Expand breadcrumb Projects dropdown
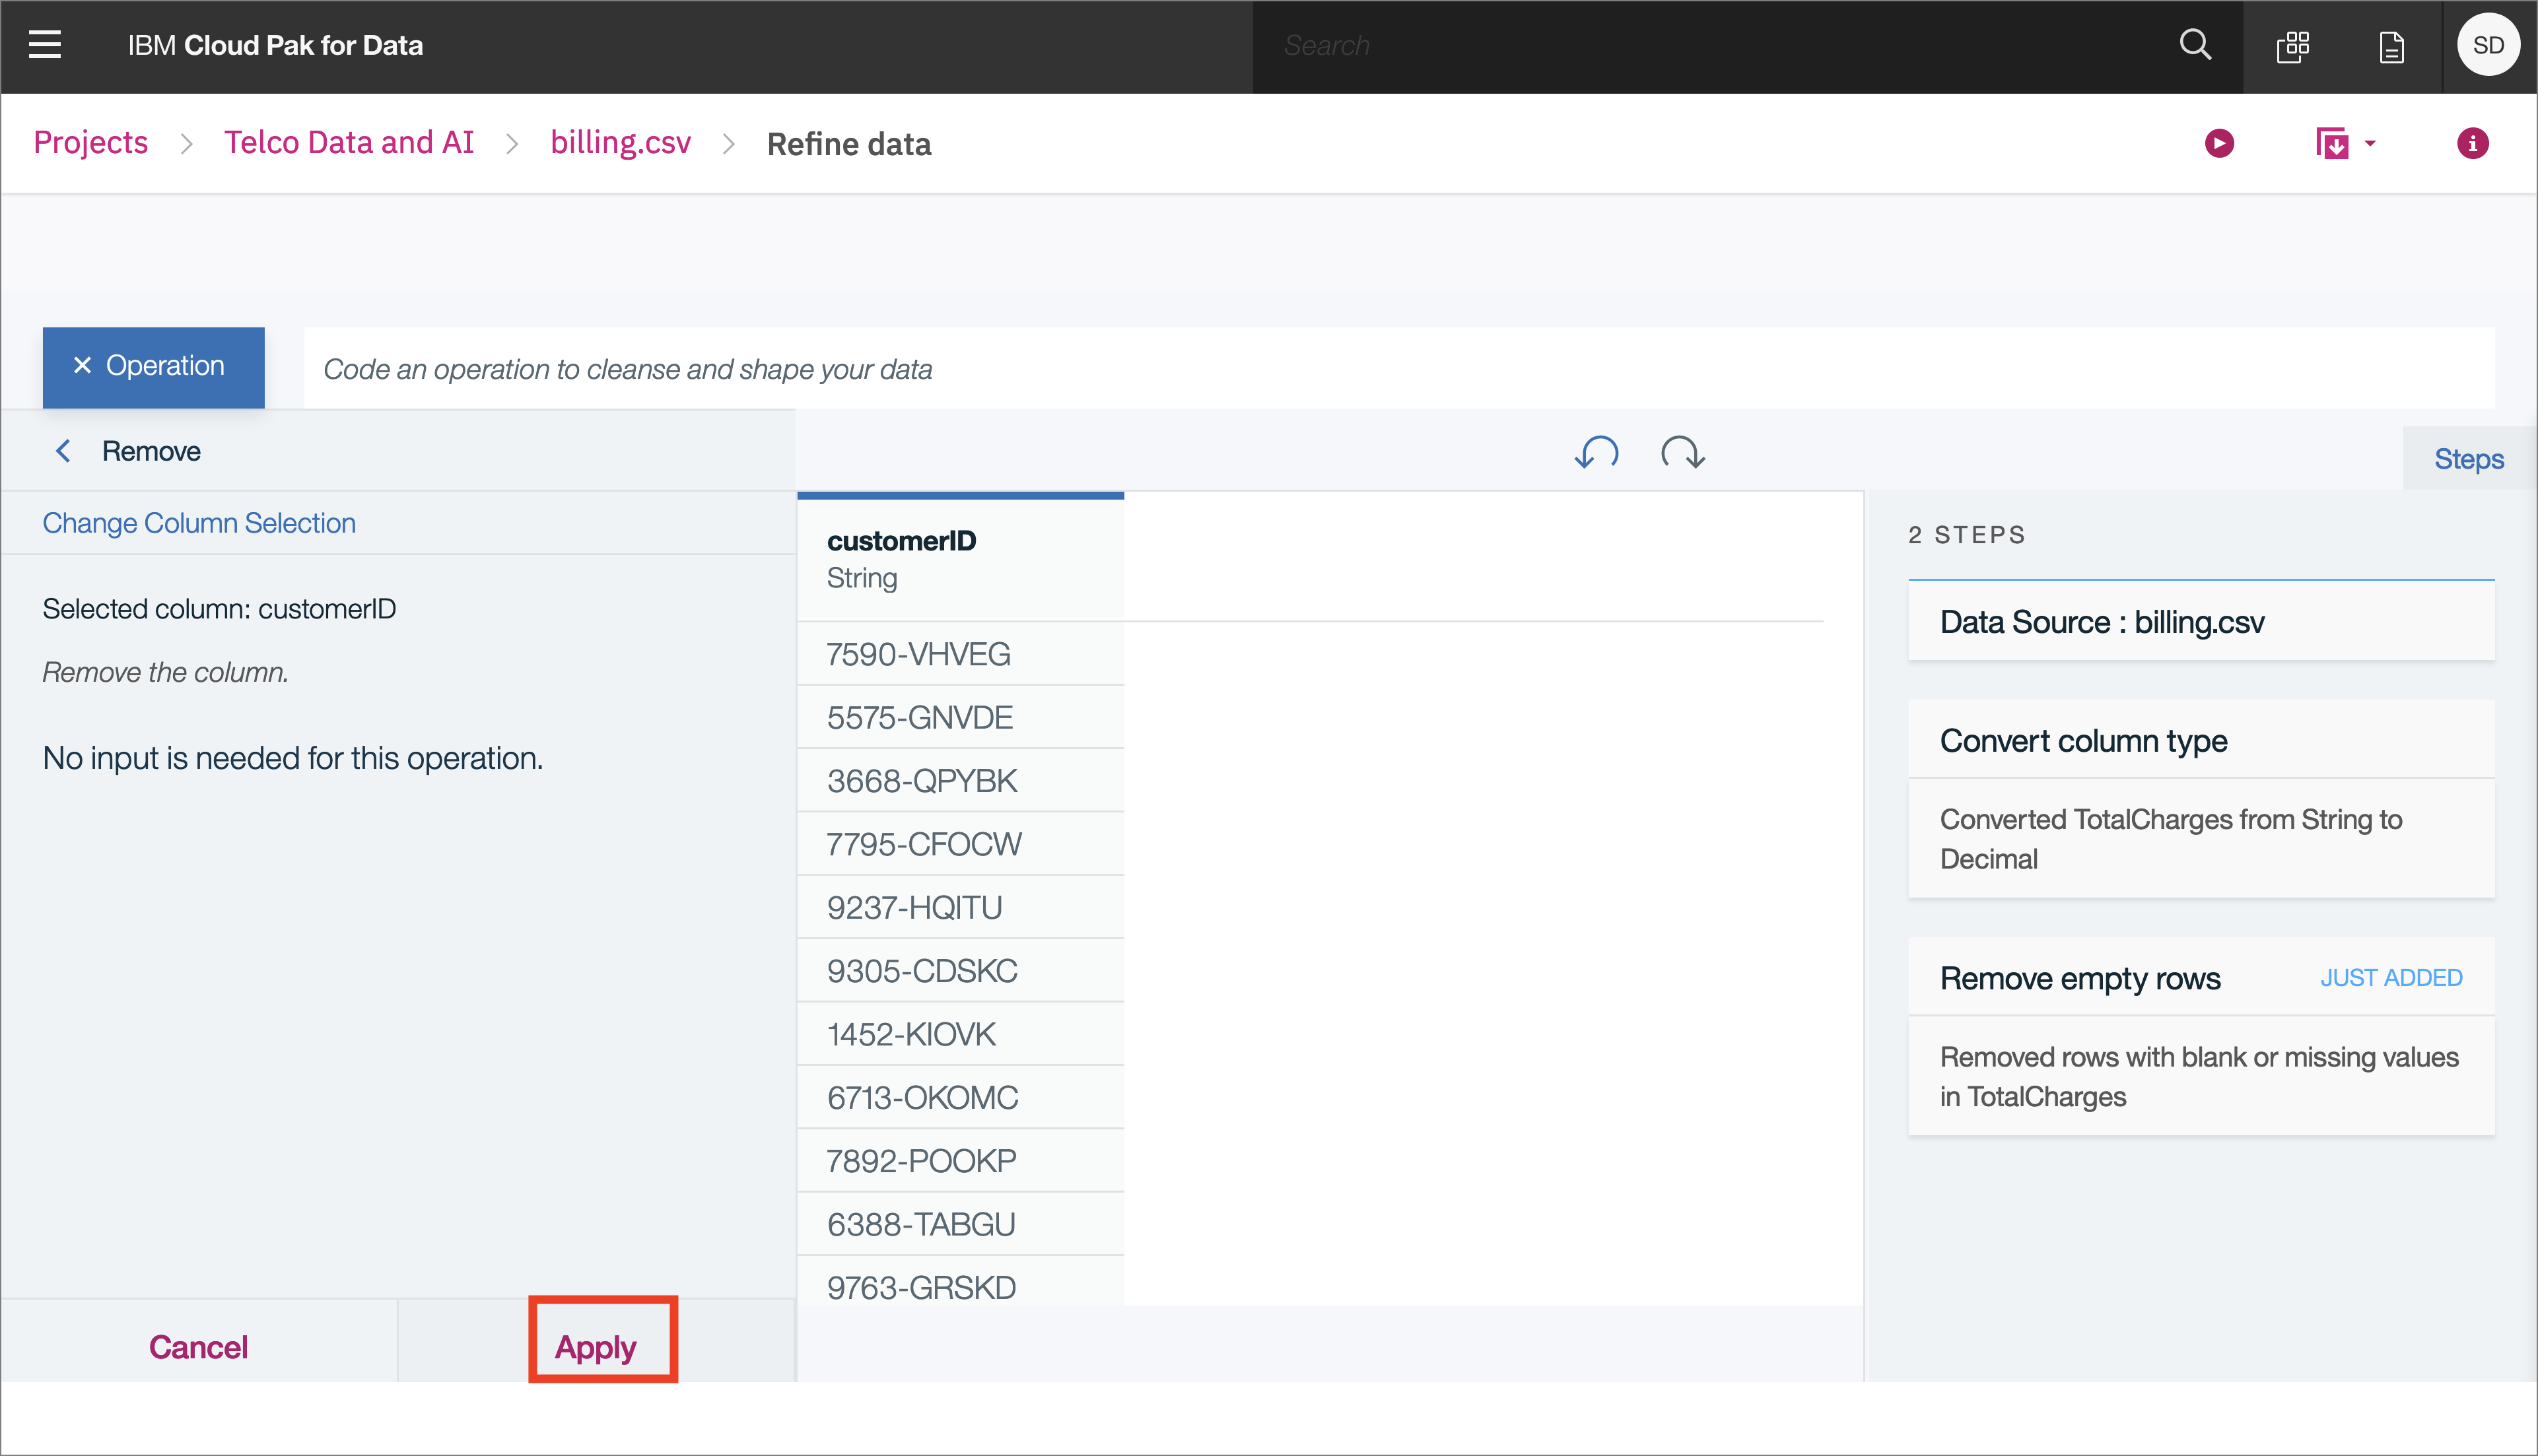Viewport: 2538px width, 1456px height. (90, 143)
